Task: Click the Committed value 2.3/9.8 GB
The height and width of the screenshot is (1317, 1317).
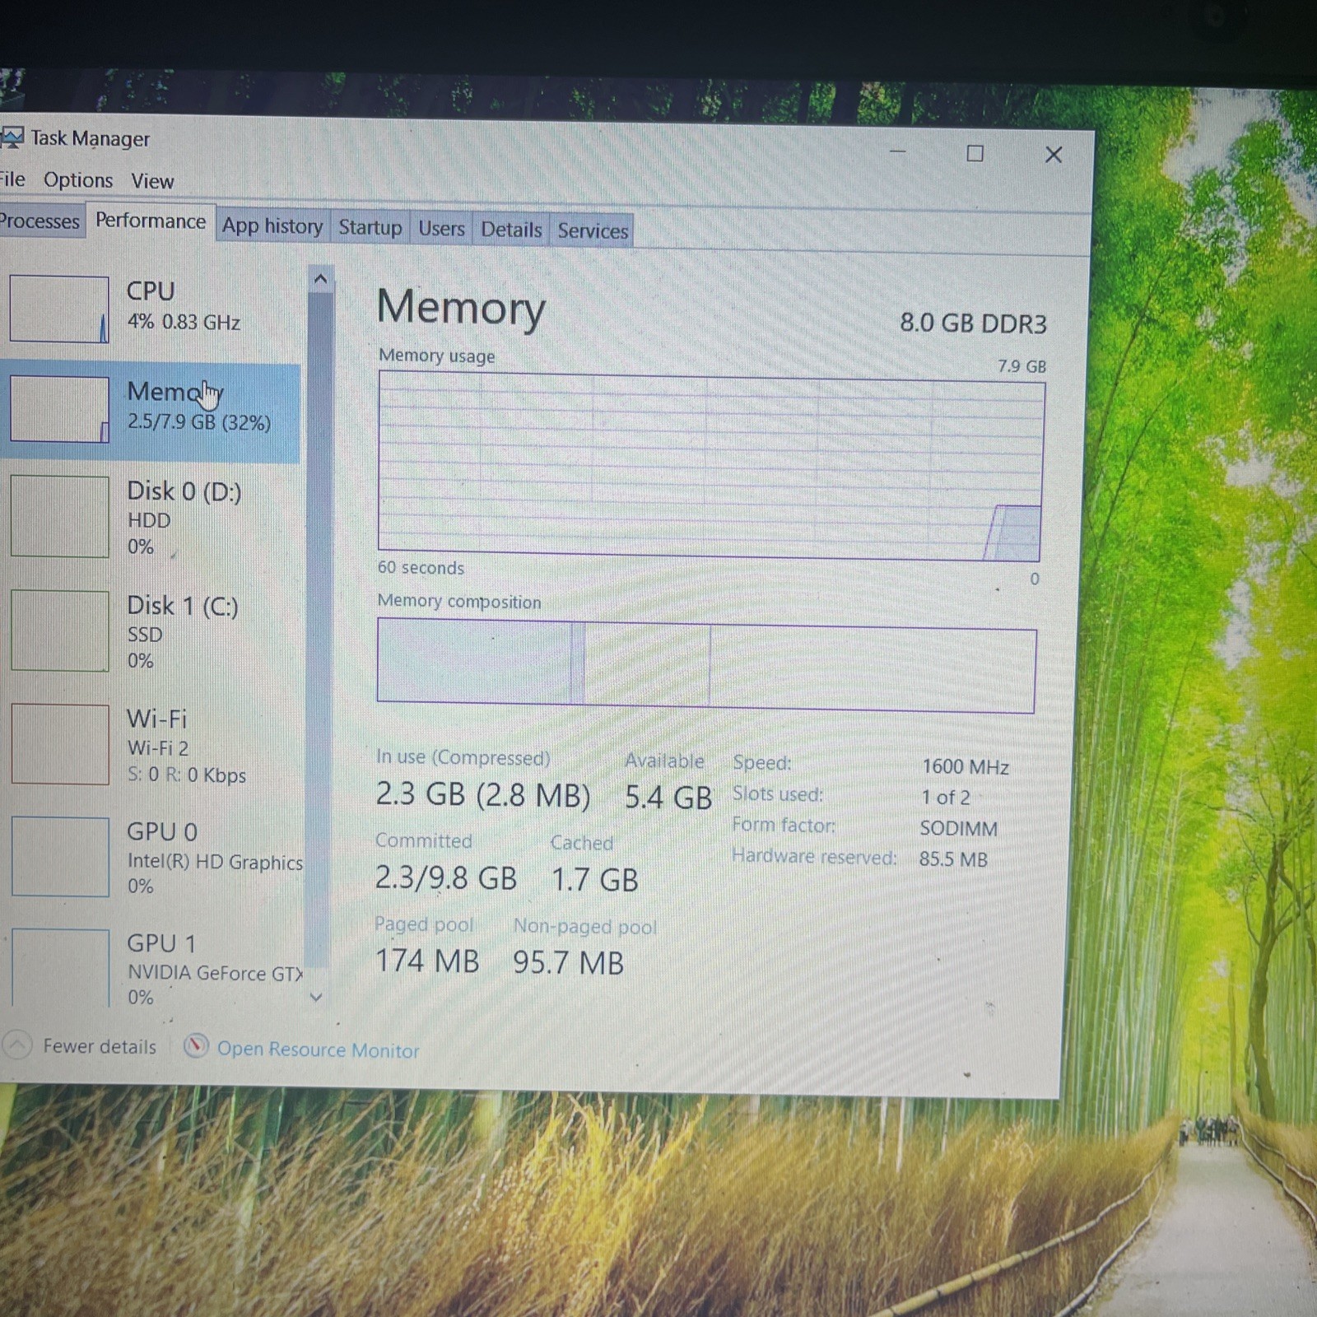Action: tap(446, 878)
